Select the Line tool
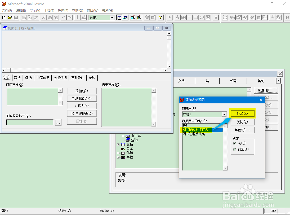The width and height of the screenshot is (290, 215). 189,17
